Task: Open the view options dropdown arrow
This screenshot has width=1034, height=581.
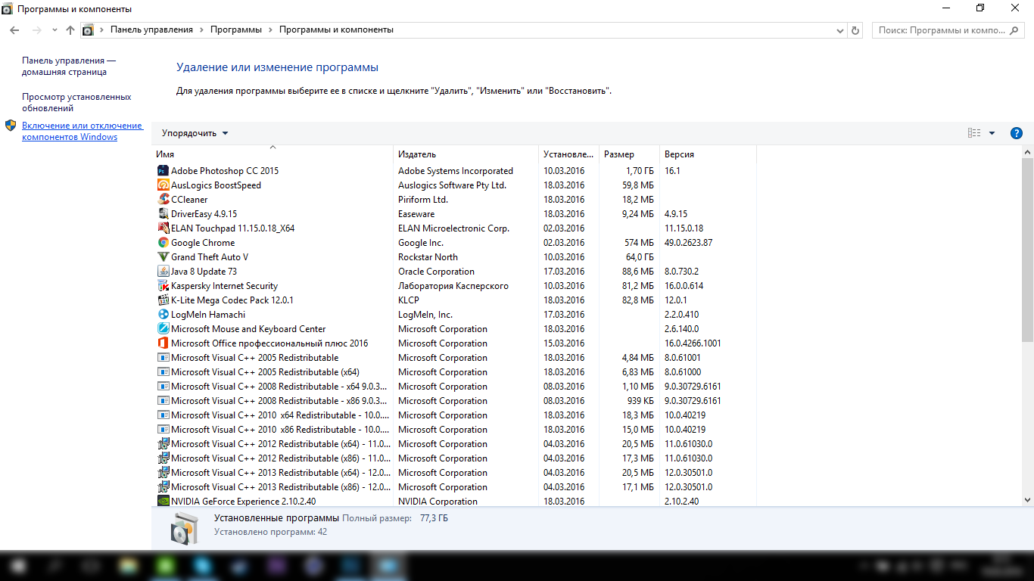Action: click(992, 133)
